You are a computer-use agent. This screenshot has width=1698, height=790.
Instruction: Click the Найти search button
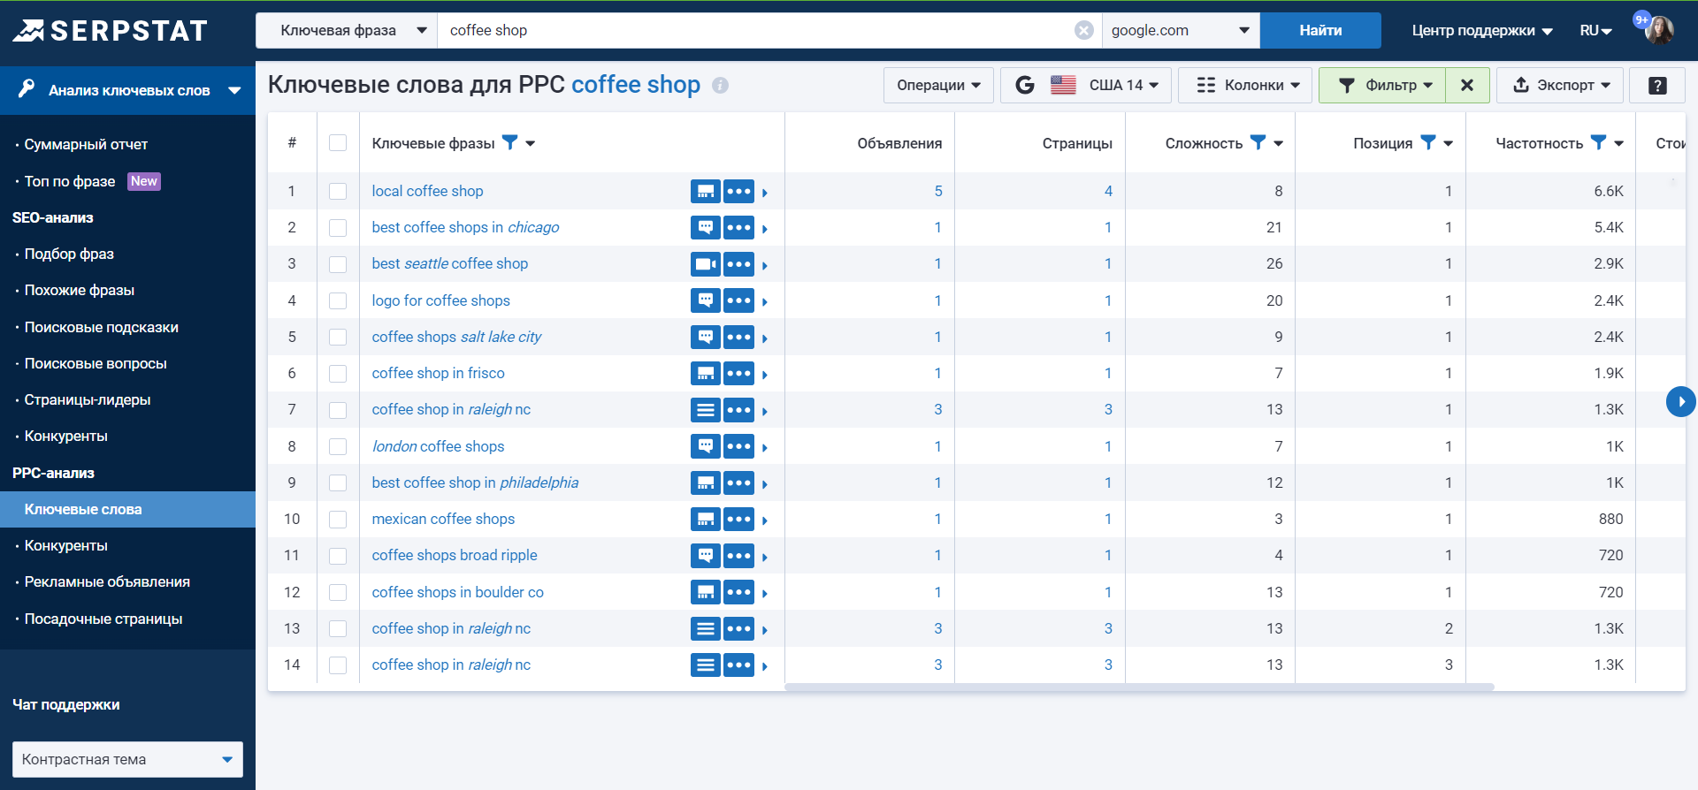[x=1320, y=30]
